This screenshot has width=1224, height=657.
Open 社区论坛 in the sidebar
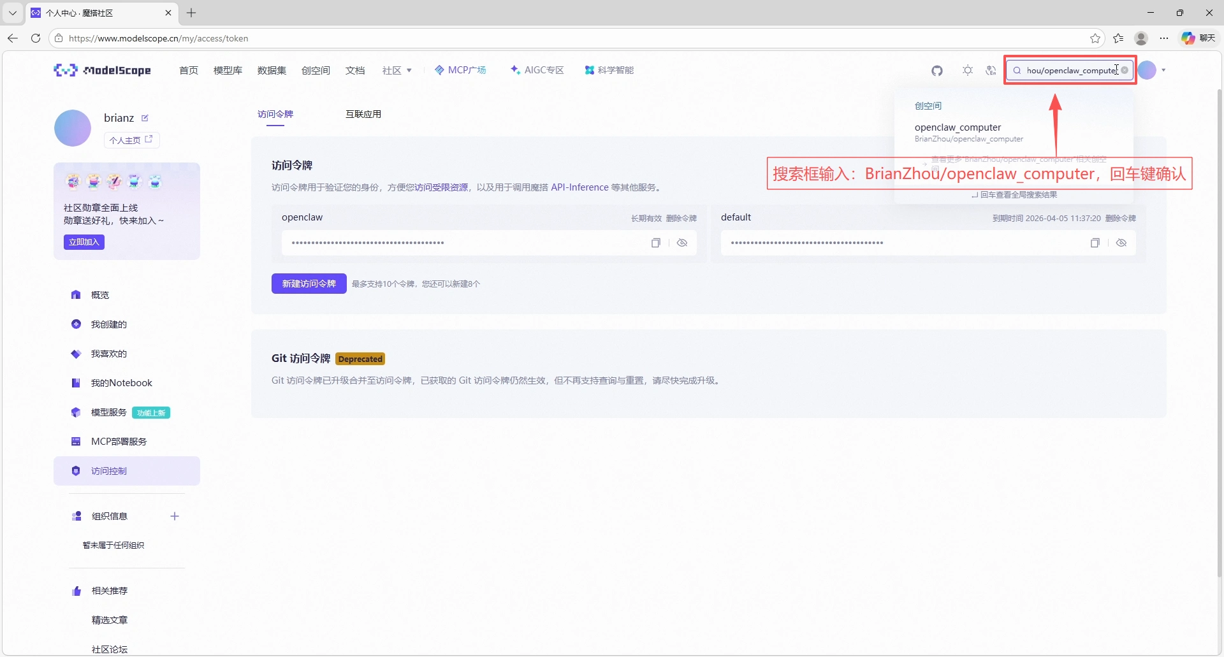click(x=110, y=649)
